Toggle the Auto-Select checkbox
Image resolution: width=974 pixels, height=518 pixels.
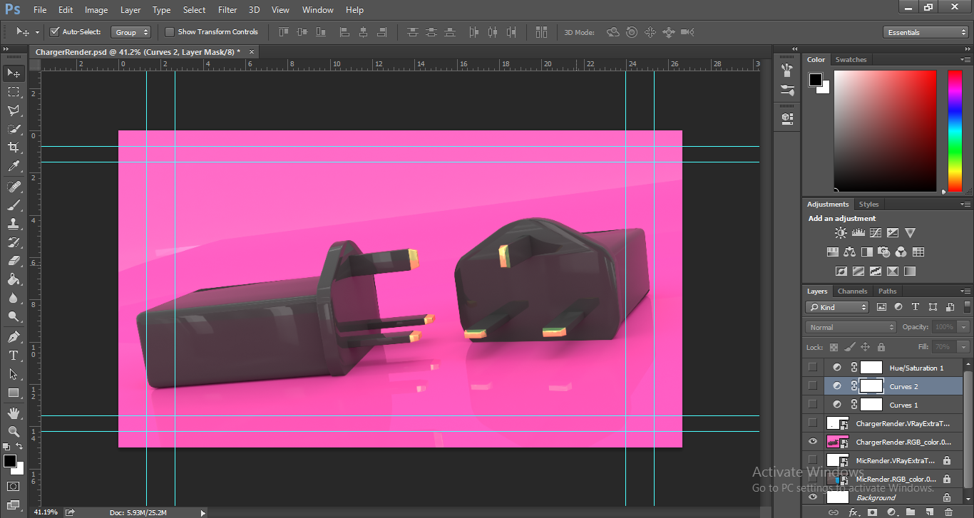coord(54,32)
